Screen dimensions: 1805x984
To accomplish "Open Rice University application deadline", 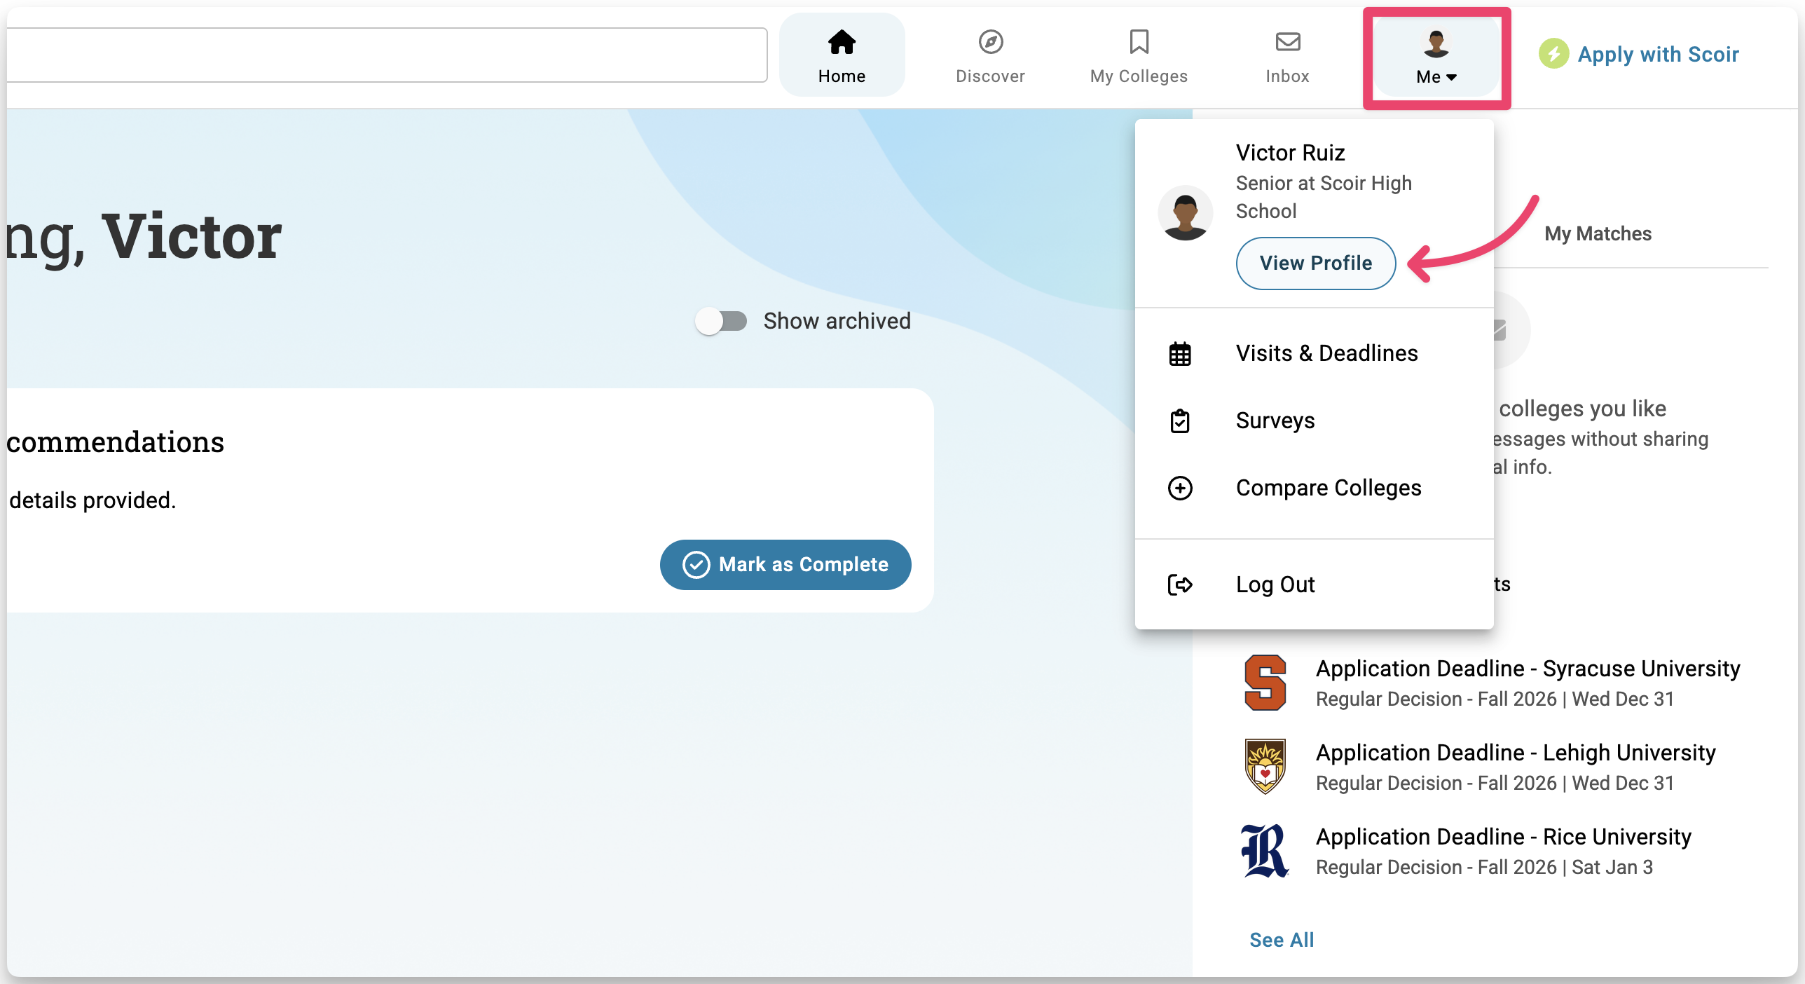I will (x=1503, y=837).
